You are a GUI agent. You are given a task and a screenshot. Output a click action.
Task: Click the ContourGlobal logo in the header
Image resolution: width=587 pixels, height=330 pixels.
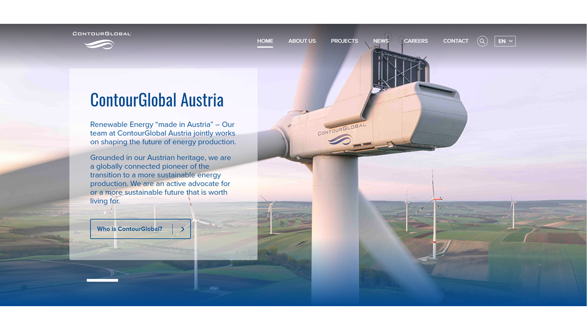pyautogui.click(x=102, y=40)
